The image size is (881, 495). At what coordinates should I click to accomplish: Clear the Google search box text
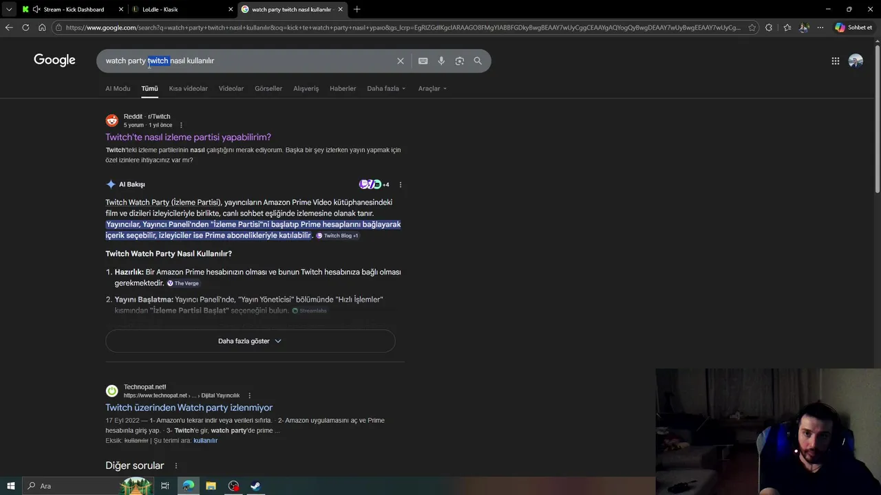(x=401, y=60)
